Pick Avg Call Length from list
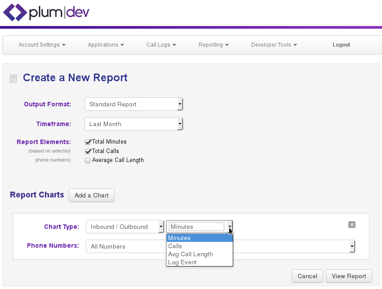 click(200, 254)
